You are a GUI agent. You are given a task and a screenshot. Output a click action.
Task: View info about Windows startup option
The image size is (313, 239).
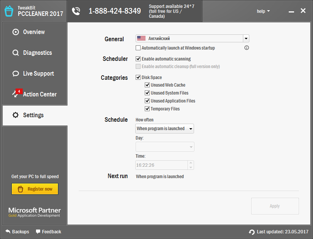coord(246,48)
